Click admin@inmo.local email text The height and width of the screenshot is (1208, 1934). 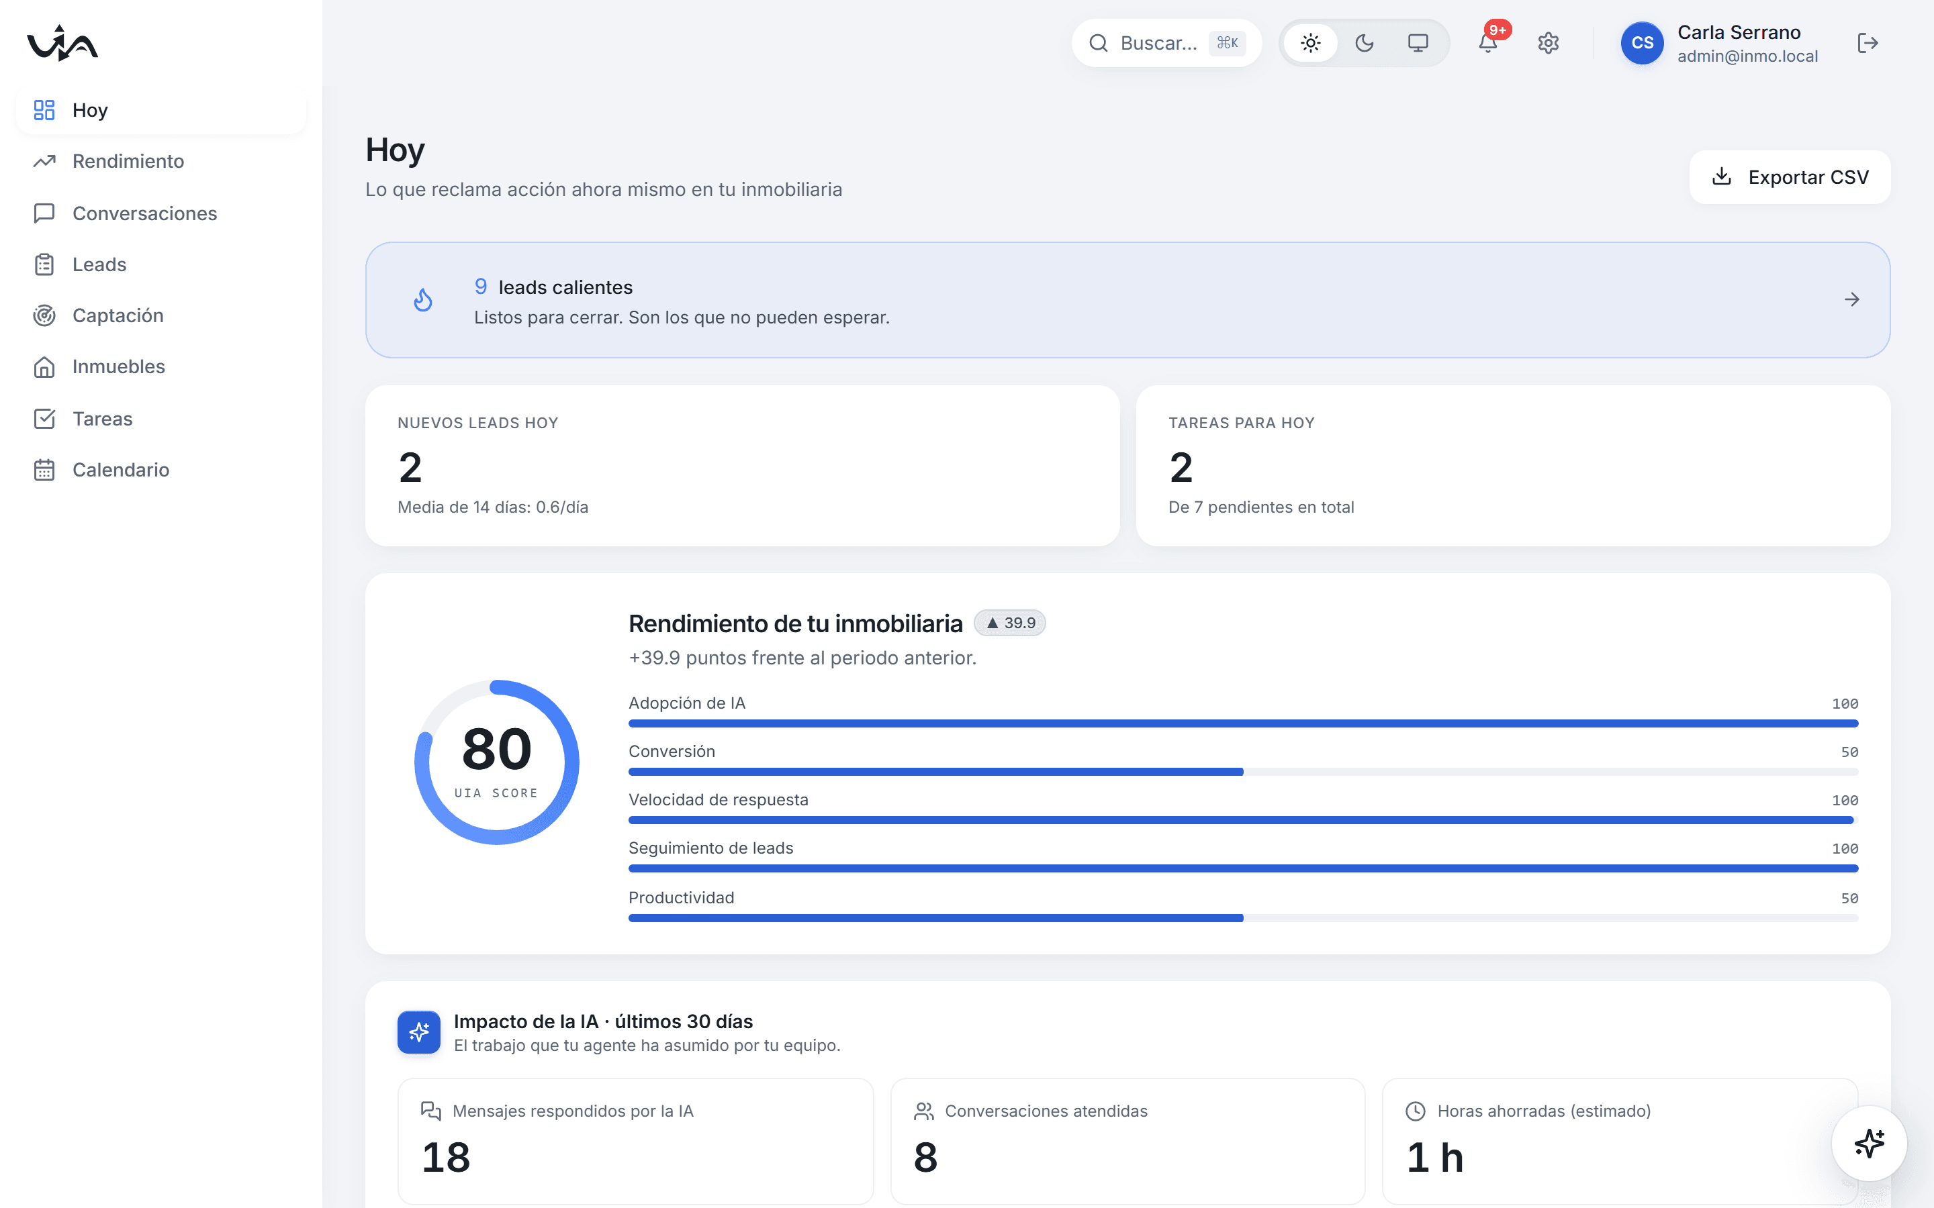pyautogui.click(x=1748, y=57)
